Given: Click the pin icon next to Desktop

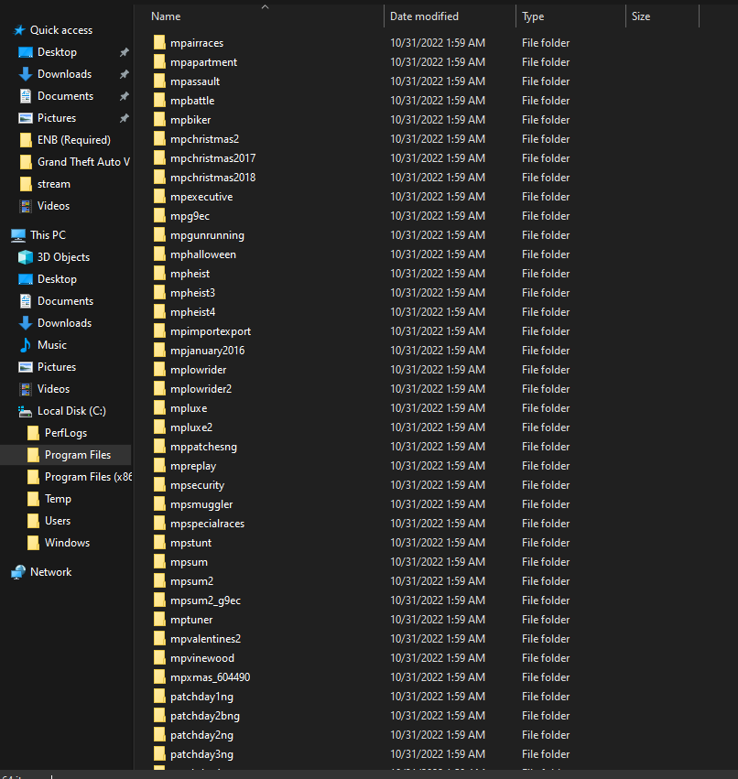Looking at the screenshot, I should pos(125,52).
